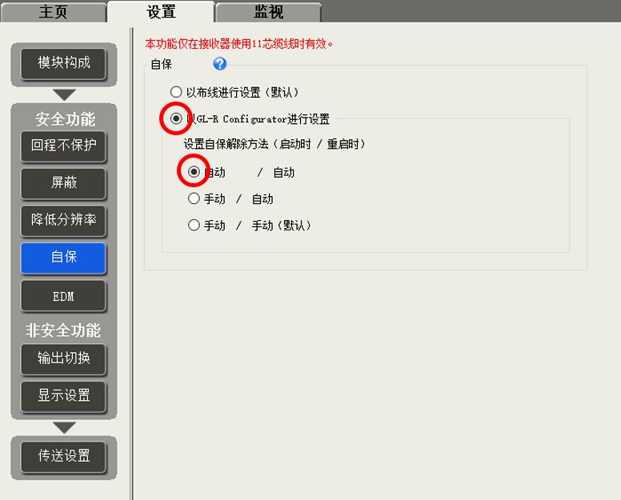Choose 手动 / 手动（默认） release method
The height and width of the screenshot is (500, 621).
[194, 226]
